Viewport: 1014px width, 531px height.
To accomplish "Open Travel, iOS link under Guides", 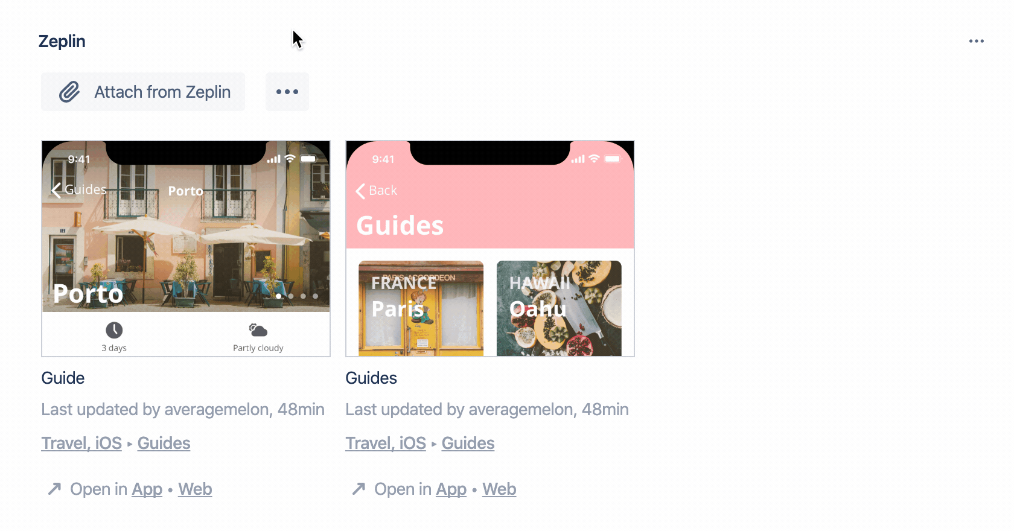I will [386, 443].
